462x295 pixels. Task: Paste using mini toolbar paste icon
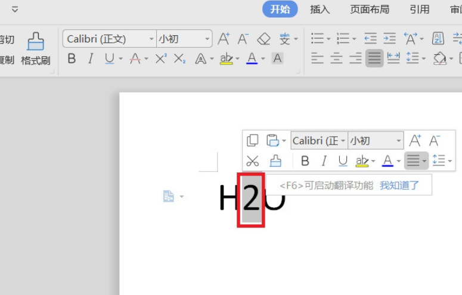pyautogui.click(x=272, y=140)
